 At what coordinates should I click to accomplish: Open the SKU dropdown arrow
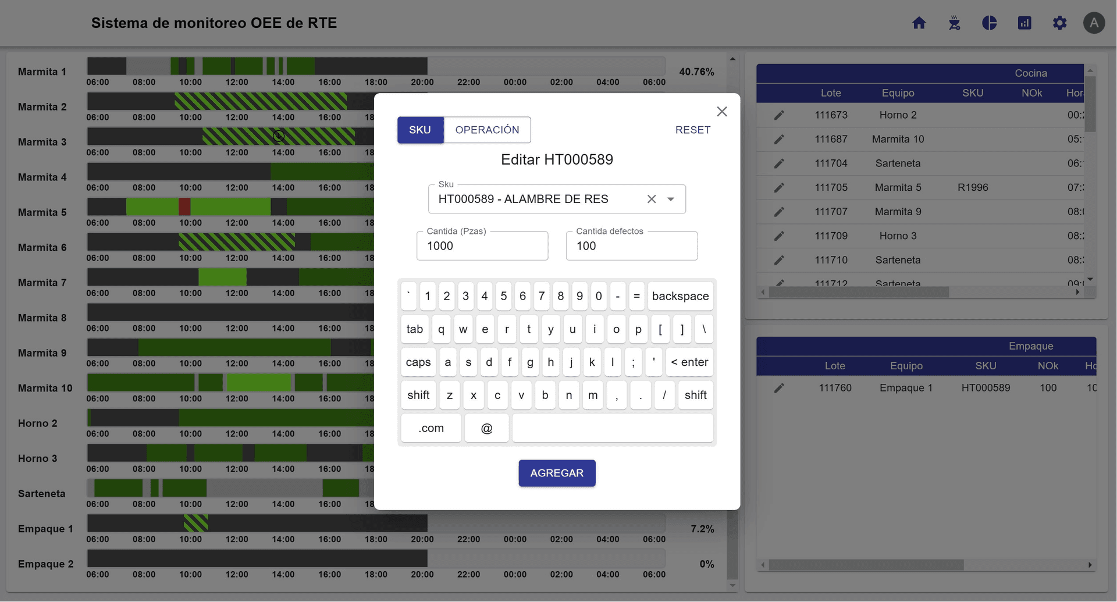tap(671, 198)
